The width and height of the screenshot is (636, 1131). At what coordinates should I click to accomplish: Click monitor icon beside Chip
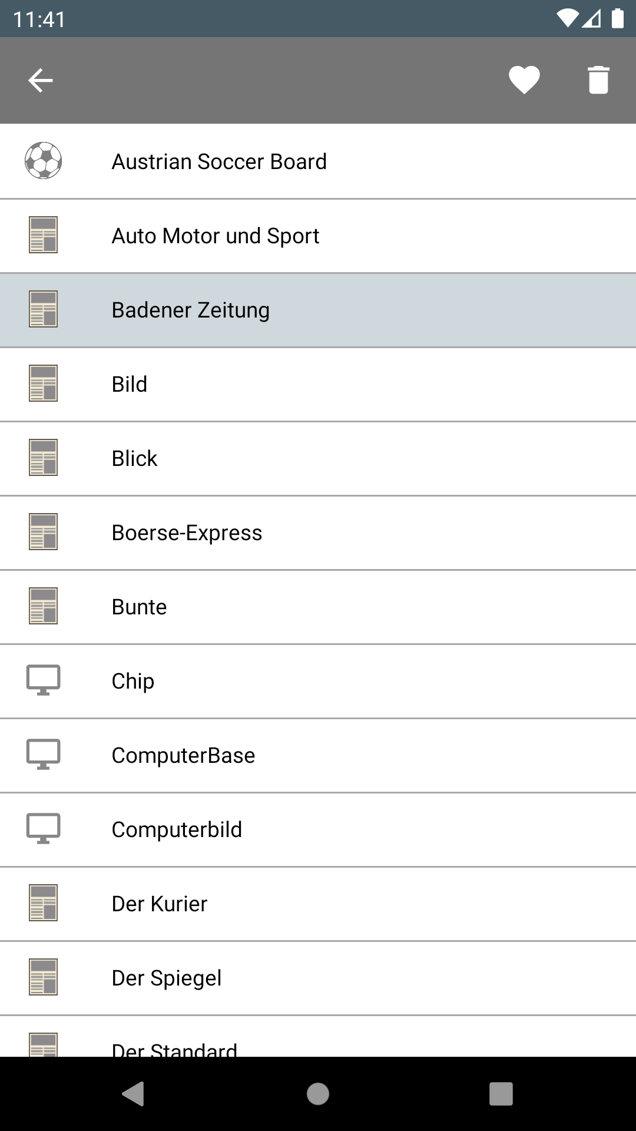pyautogui.click(x=43, y=680)
